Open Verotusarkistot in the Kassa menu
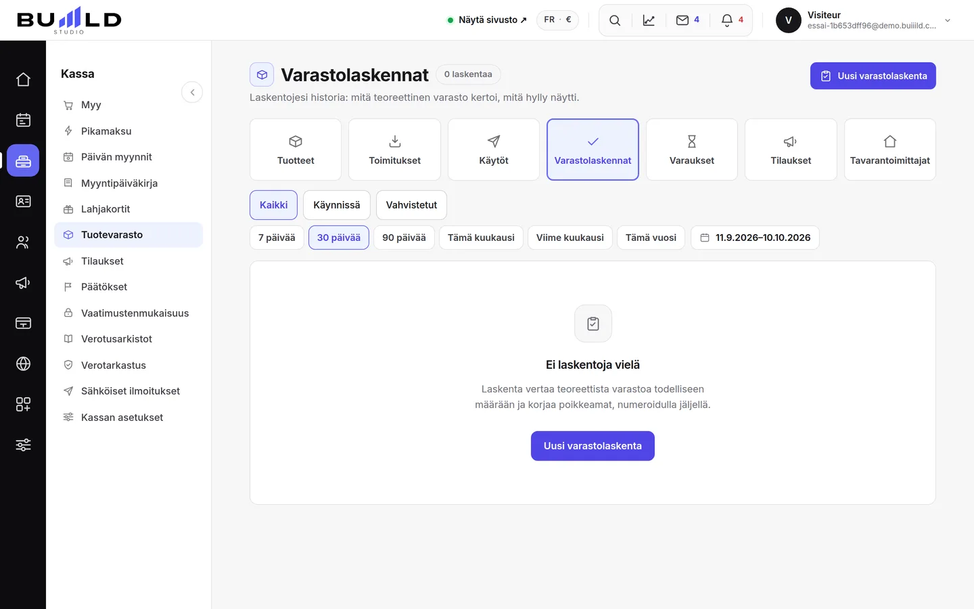The height and width of the screenshot is (609, 974). 129,339
